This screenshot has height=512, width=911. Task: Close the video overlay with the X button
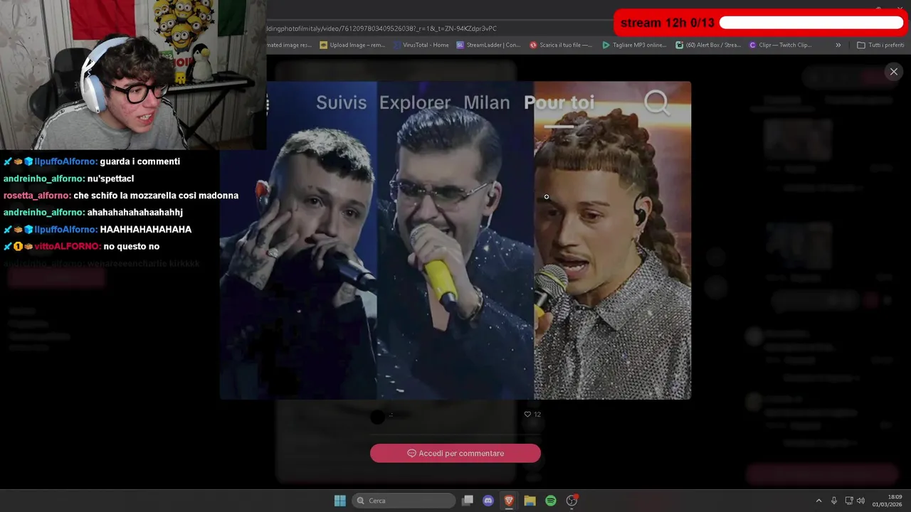tap(894, 71)
